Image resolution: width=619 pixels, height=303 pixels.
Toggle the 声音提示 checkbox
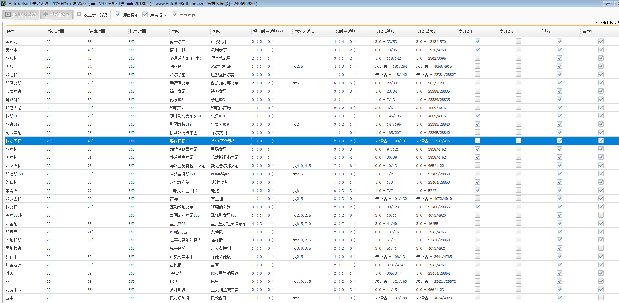click(145, 14)
